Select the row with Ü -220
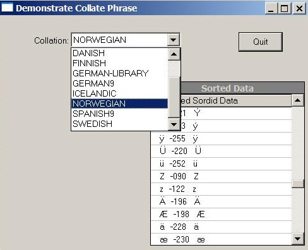This screenshot has height=250, width=308. (222, 151)
